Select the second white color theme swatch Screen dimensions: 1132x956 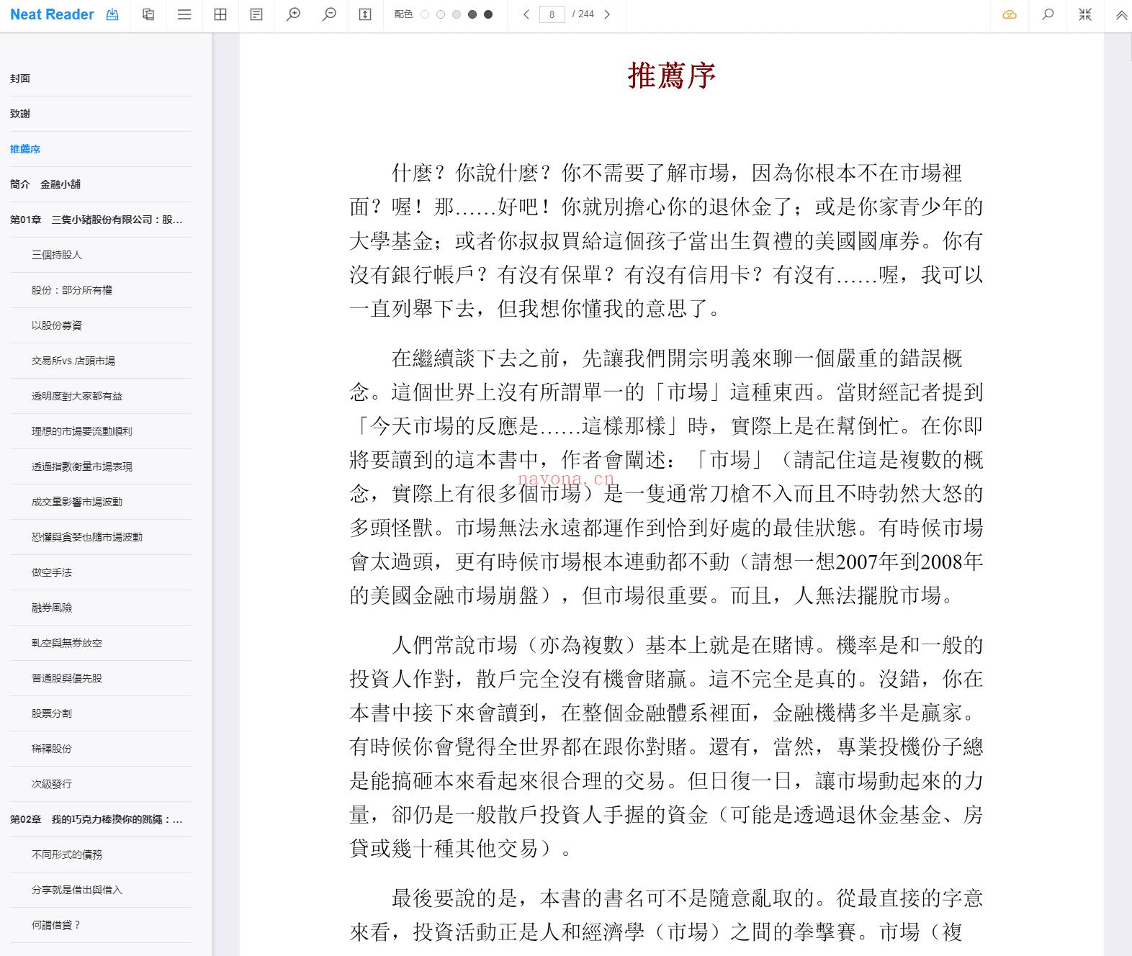point(441,14)
